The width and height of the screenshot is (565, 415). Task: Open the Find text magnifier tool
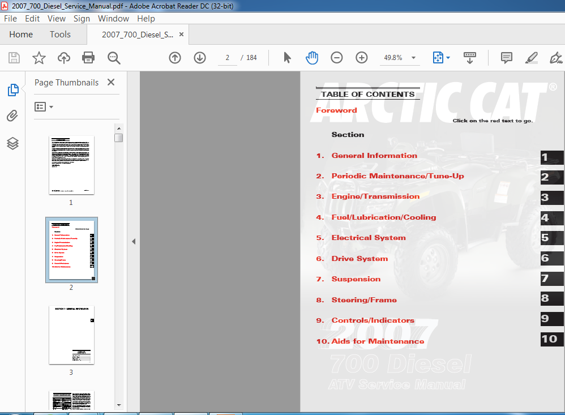click(x=114, y=58)
